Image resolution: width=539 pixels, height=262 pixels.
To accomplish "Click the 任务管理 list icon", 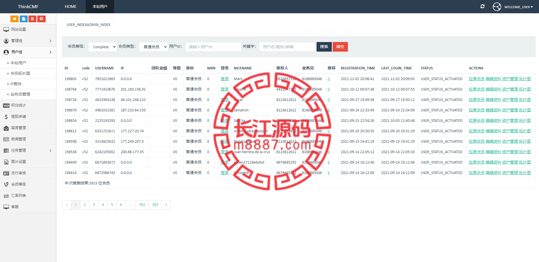I will click(6, 151).
